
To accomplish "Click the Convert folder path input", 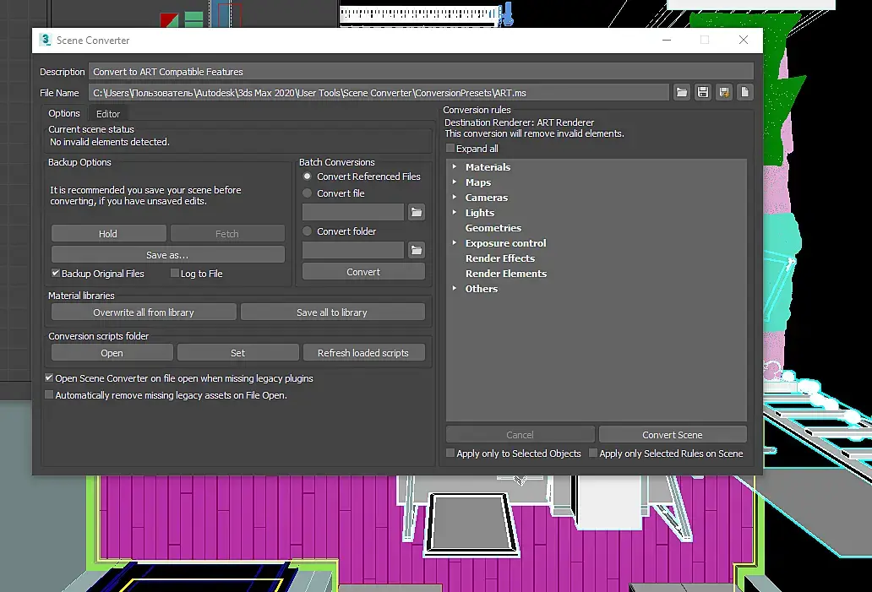I will click(x=353, y=250).
